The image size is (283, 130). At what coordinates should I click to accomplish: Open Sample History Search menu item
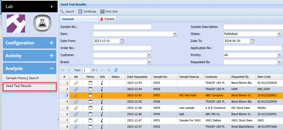pyautogui.click(x=22, y=78)
